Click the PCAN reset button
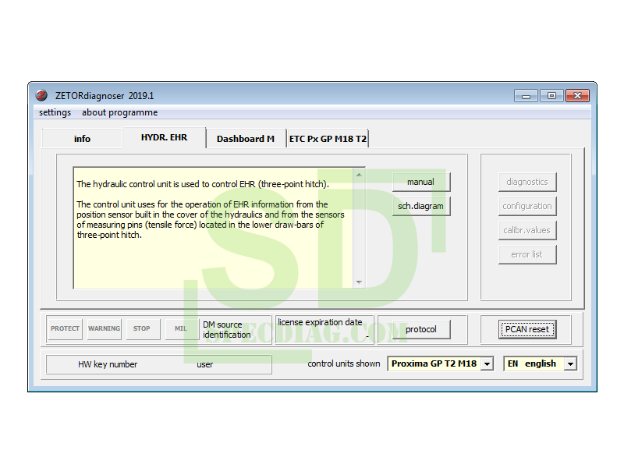This screenshot has height=468, width=624. tap(527, 329)
